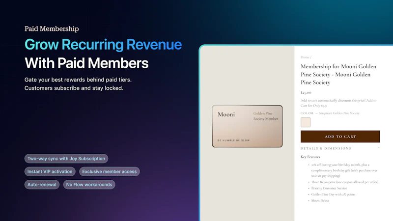
Task: Select the beige Golden Pine Society color swatch
Action: click(x=306, y=122)
